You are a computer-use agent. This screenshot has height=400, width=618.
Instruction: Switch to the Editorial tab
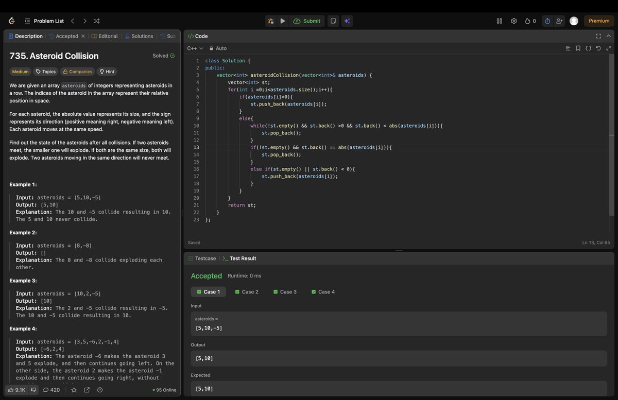pos(105,36)
